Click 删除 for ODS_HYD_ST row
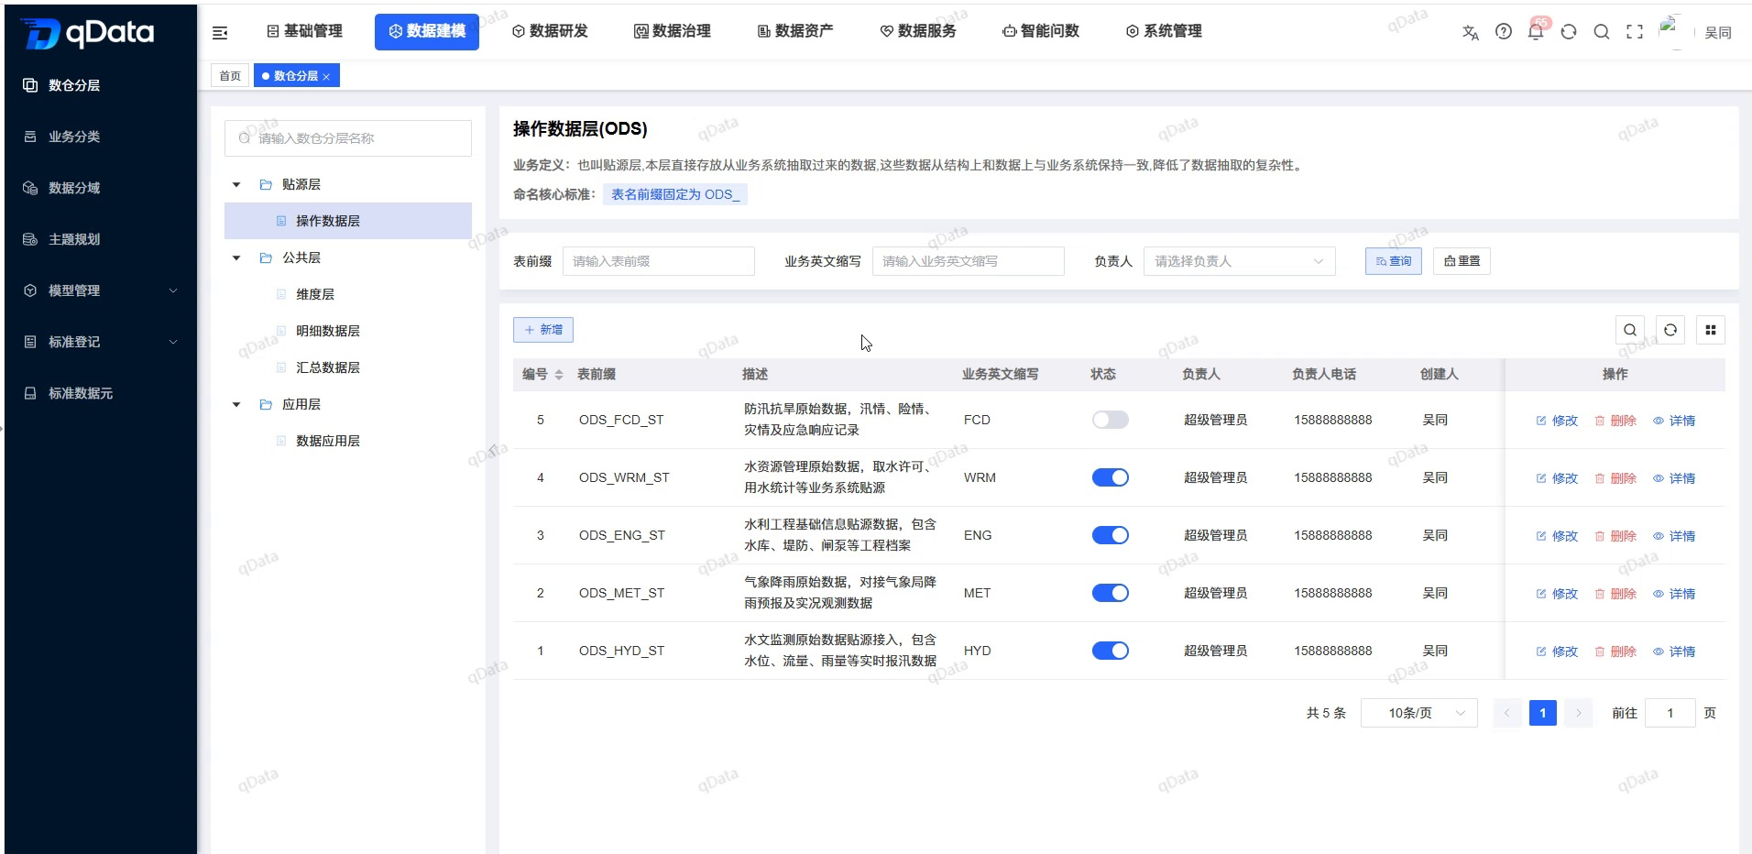Viewport: 1752px width, 854px height. (1615, 651)
